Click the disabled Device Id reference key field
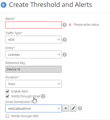Image resolution: width=110 pixels, height=120 pixels. 34,69
